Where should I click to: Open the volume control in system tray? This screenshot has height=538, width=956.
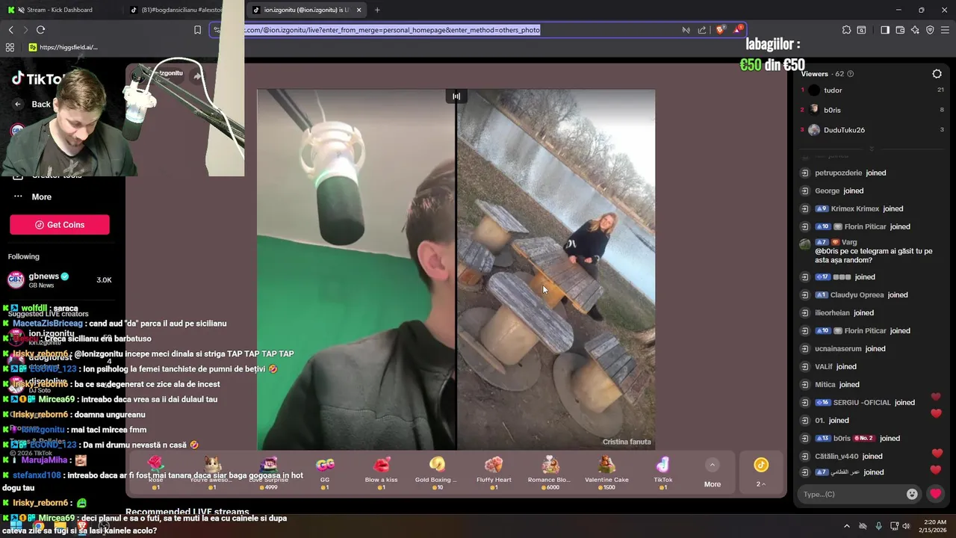[906, 526]
